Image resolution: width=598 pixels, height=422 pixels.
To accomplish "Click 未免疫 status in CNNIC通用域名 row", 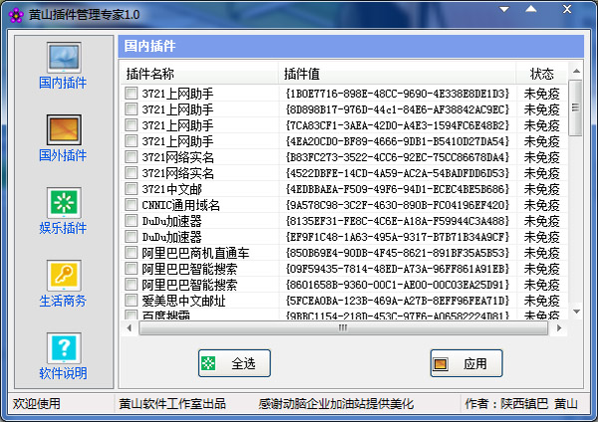I will click(541, 205).
